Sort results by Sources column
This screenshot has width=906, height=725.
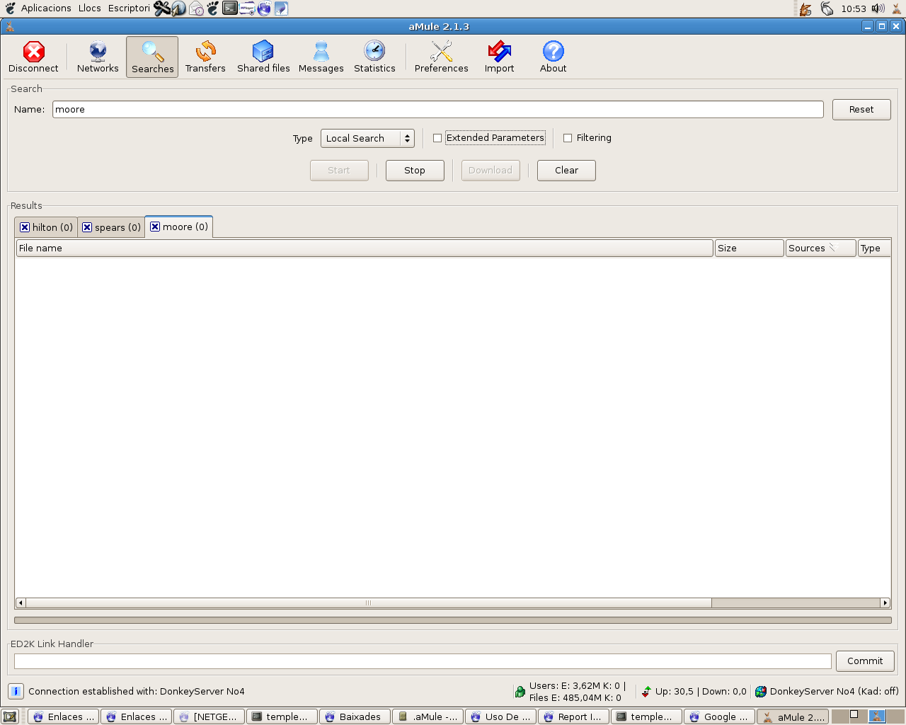tap(820, 248)
